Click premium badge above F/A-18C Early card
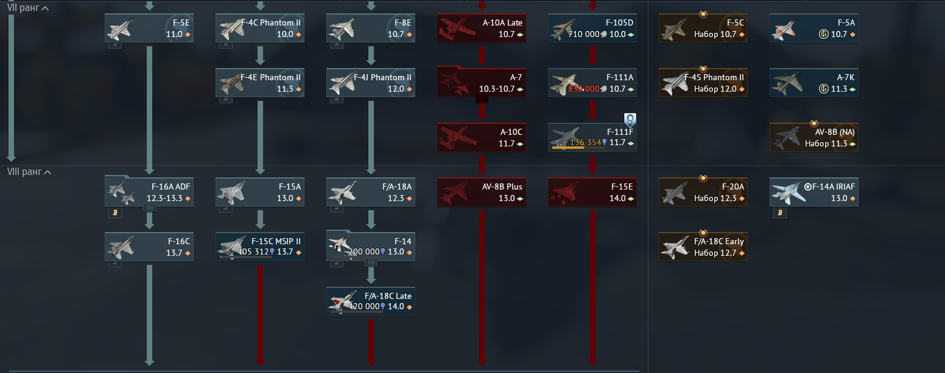This screenshot has height=373, width=945. 703,233
